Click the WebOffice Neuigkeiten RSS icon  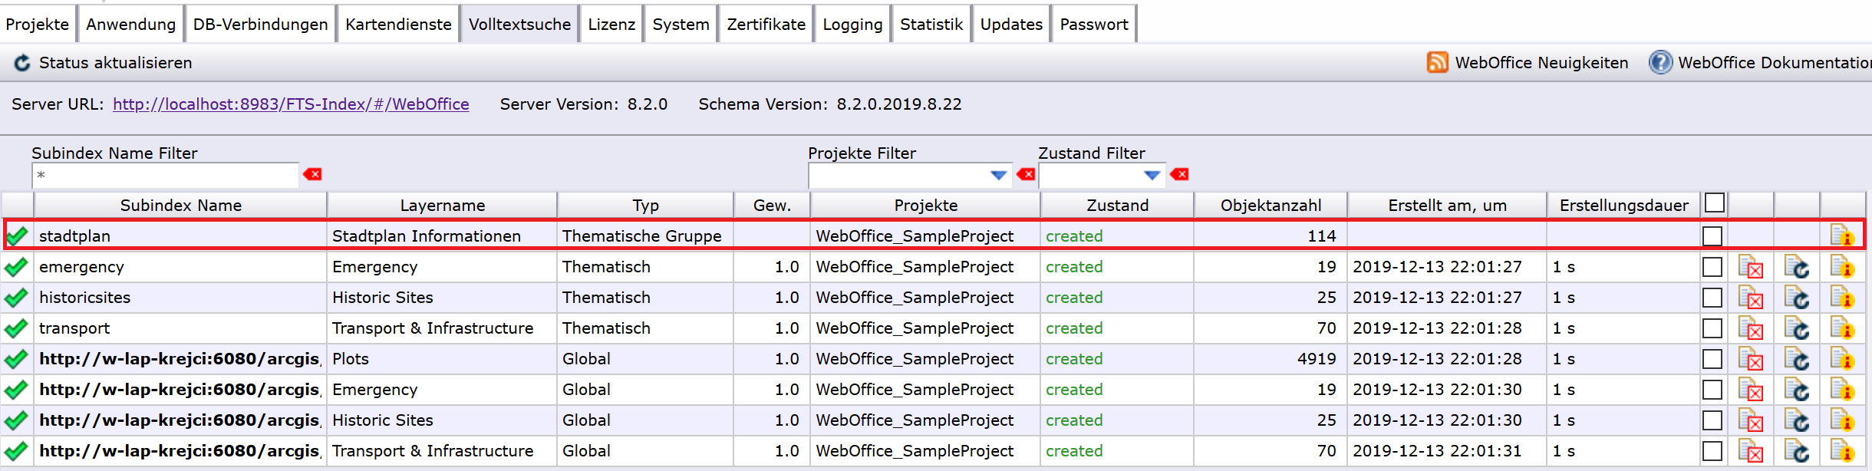(1437, 62)
